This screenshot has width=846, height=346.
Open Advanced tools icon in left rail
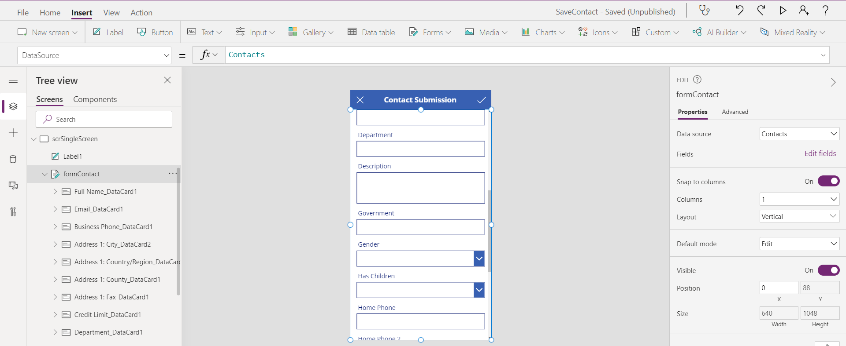13,212
